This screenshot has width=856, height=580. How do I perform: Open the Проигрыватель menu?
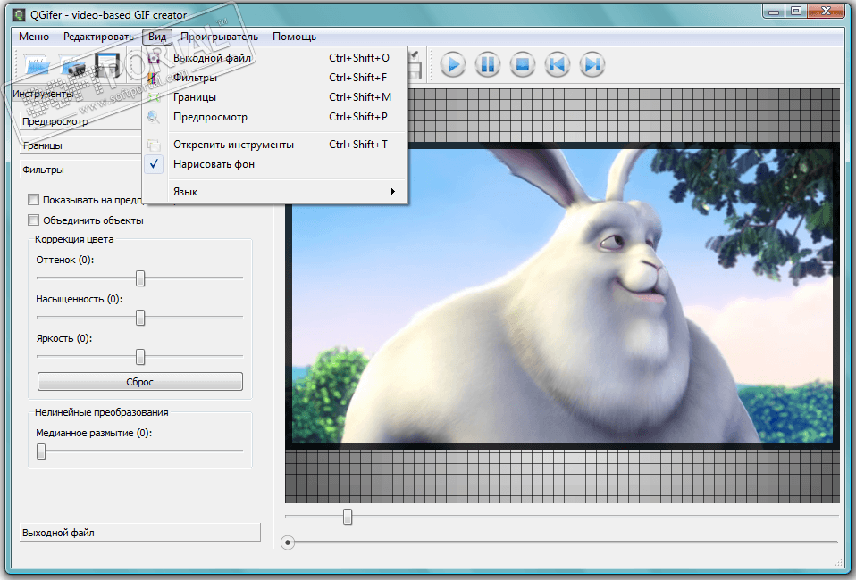pyautogui.click(x=220, y=37)
